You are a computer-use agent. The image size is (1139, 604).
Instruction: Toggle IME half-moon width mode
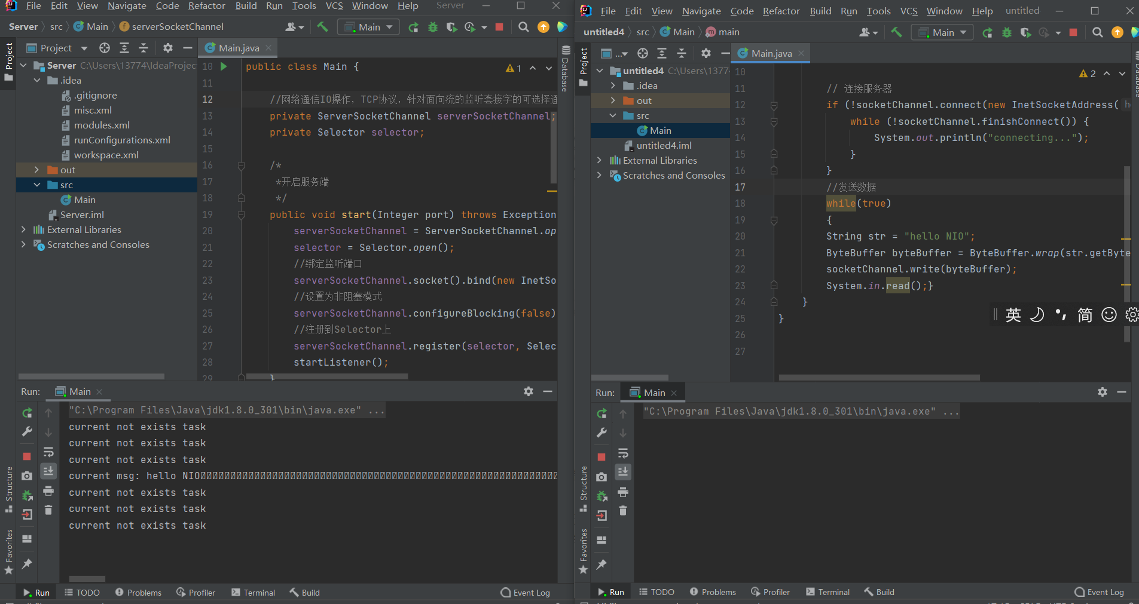tap(1037, 315)
